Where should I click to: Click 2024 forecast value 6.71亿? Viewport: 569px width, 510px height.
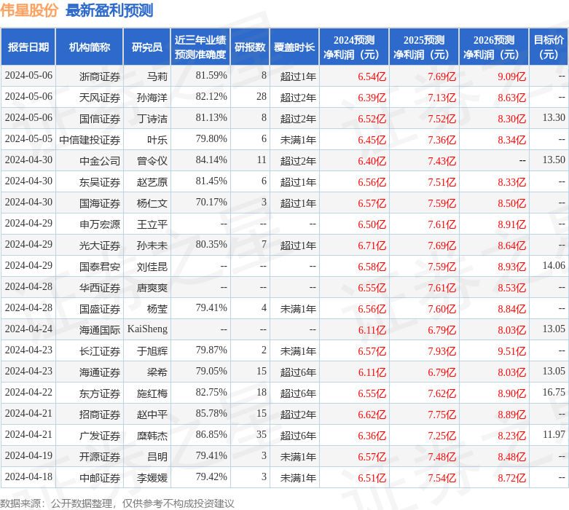tap(372, 246)
